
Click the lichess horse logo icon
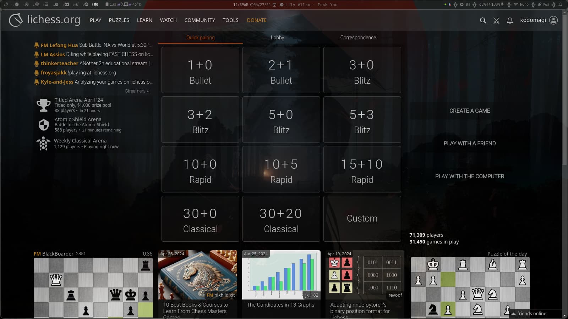pyautogui.click(x=16, y=20)
